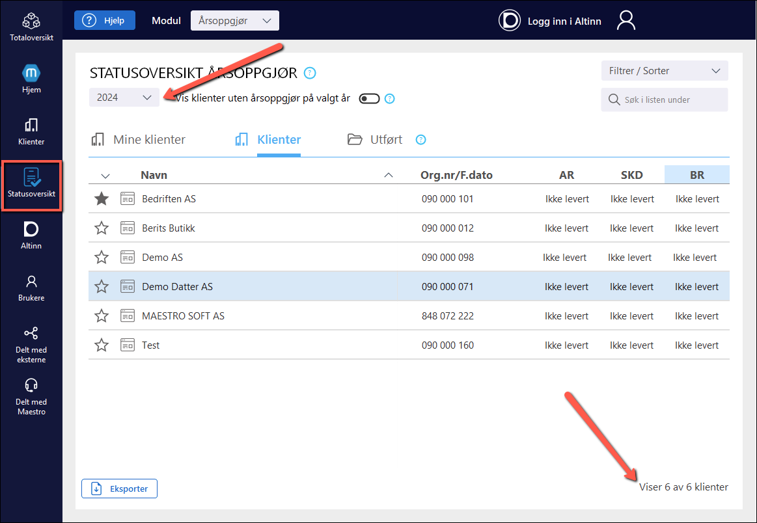
Task: Open client window icon for Berits Butikk
Action: click(x=128, y=228)
